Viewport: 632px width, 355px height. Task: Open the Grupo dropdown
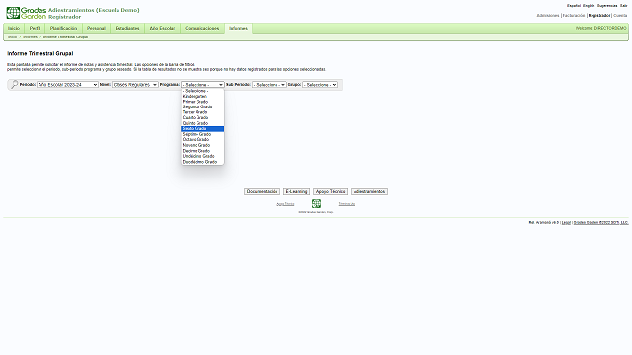320,85
